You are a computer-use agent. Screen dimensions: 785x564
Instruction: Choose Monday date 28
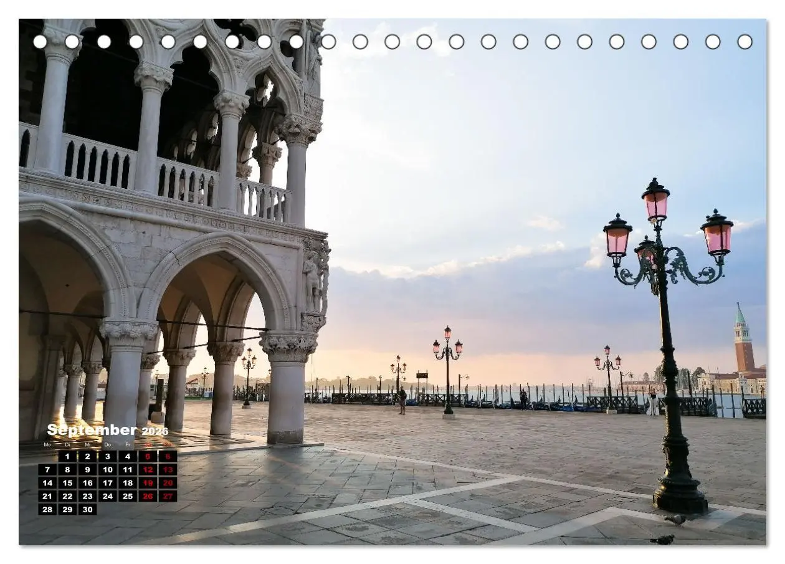tap(47, 509)
